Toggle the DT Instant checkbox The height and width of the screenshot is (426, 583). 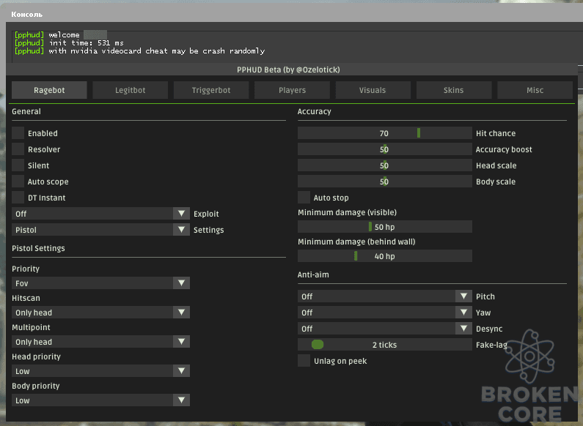coord(18,198)
